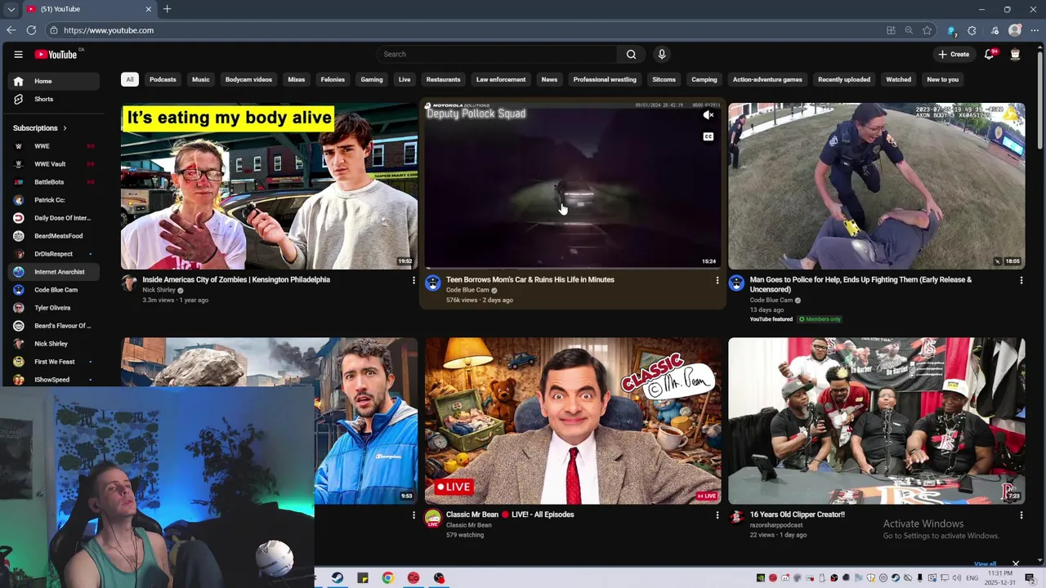Image resolution: width=1046 pixels, height=588 pixels.
Task: Open the Classic Mr Bean live thumbnail
Action: [573, 421]
